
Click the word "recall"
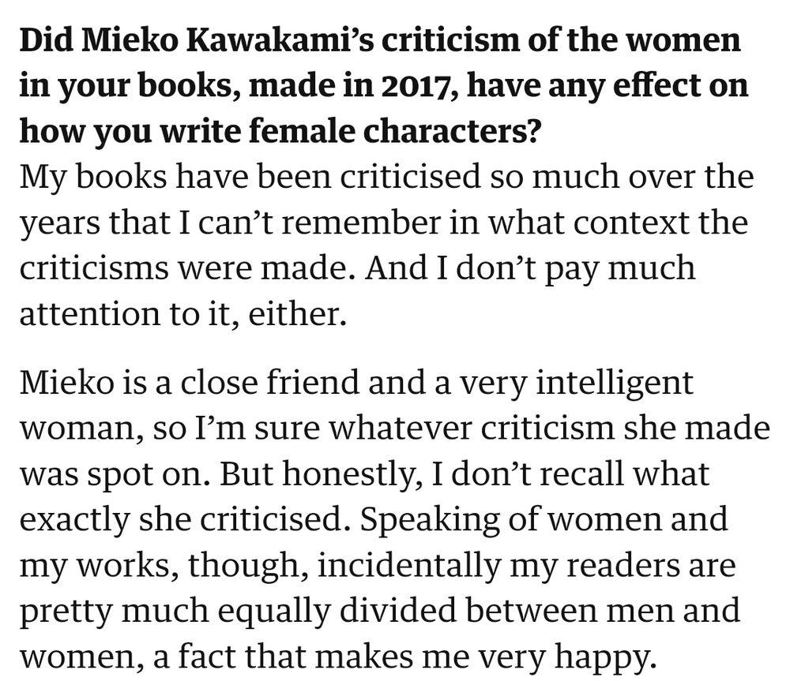pyautogui.click(x=581, y=474)
